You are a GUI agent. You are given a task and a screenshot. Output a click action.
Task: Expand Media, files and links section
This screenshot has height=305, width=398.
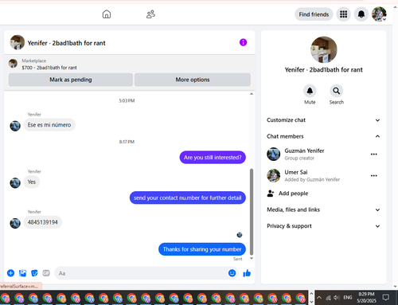point(323,209)
